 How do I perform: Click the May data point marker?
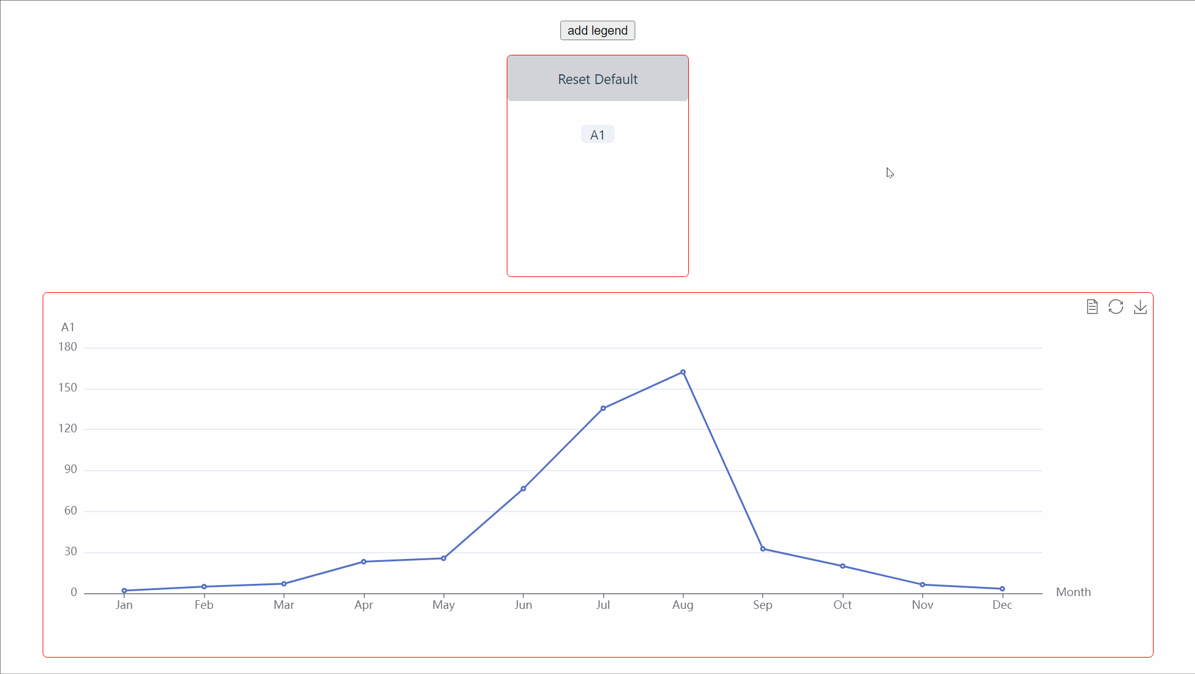click(x=443, y=558)
